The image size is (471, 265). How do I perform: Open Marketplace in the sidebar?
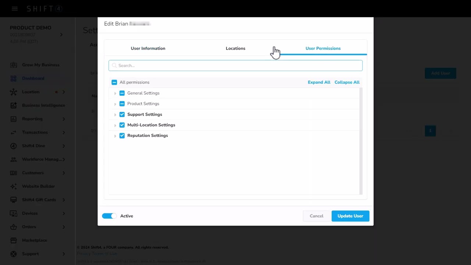(35, 240)
